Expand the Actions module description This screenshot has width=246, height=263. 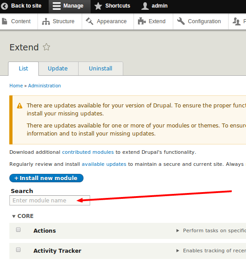[178, 230]
